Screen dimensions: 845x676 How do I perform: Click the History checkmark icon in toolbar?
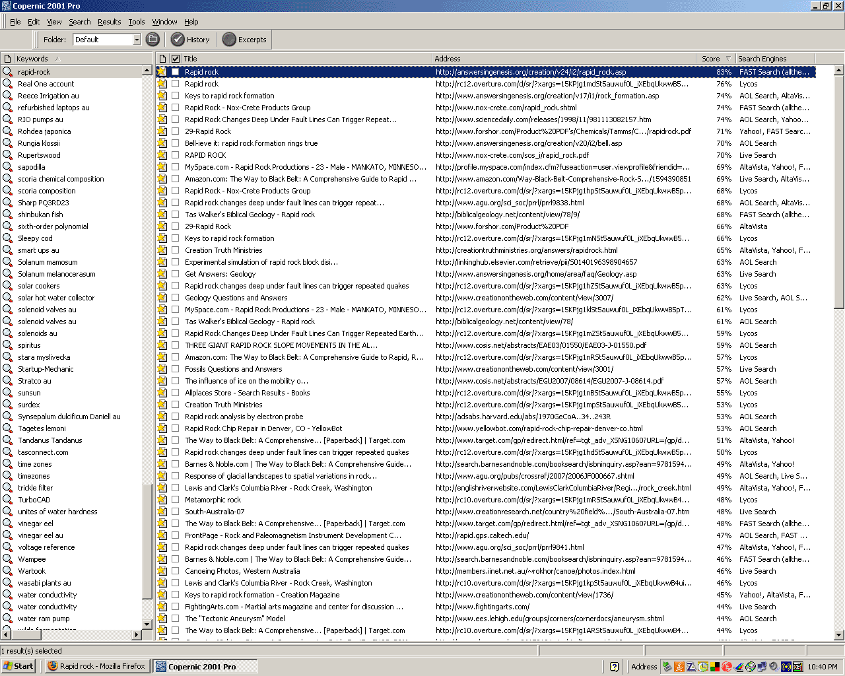(x=178, y=40)
